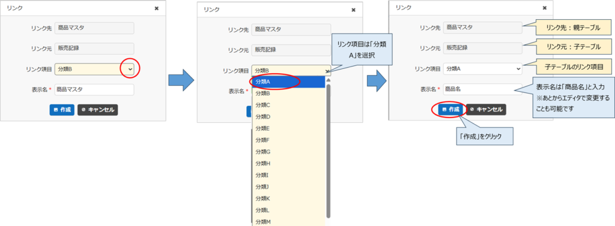Click キャンセル button in right dialog
This screenshot has width=615, height=226.
click(486, 110)
